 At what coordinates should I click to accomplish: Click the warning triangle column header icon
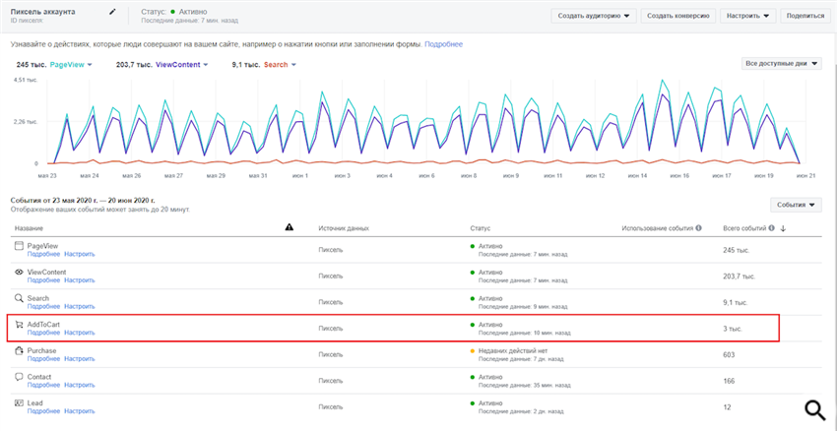tap(289, 227)
